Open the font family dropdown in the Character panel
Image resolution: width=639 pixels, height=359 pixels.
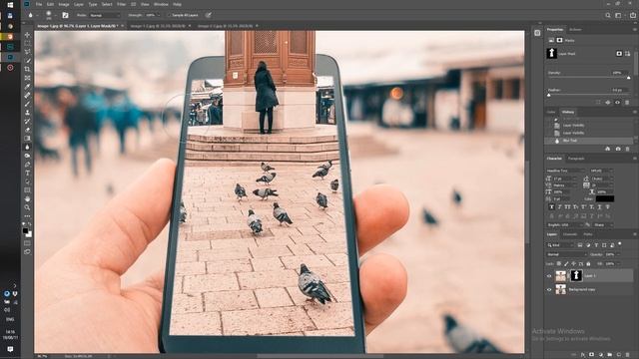click(x=566, y=171)
